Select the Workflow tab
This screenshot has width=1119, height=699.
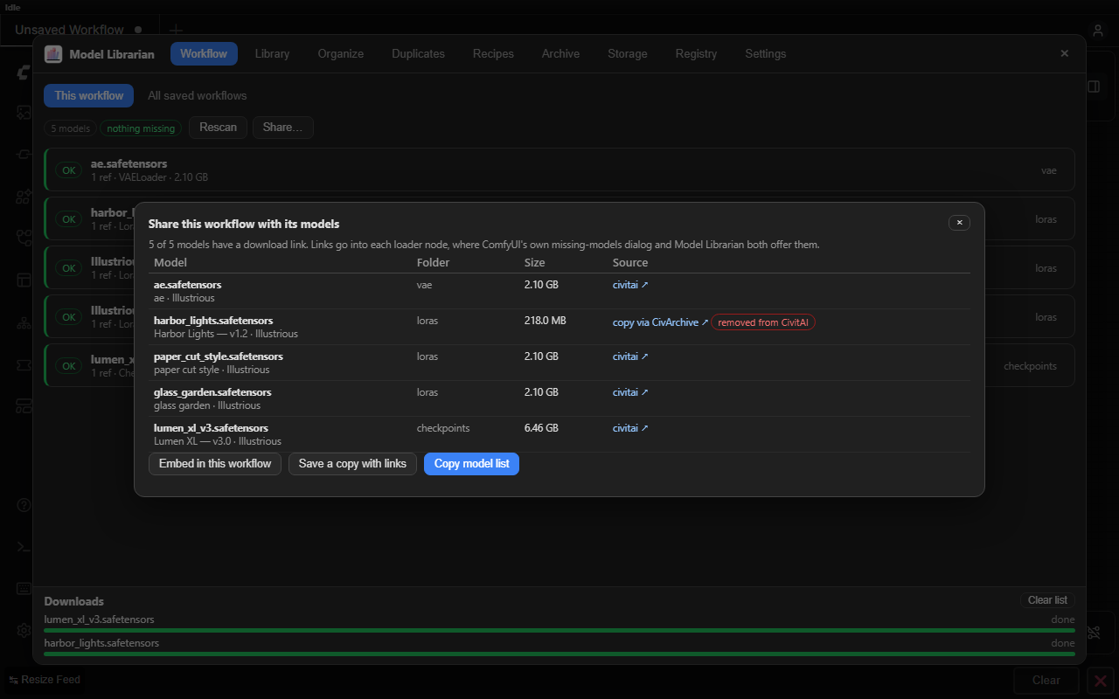pos(204,54)
